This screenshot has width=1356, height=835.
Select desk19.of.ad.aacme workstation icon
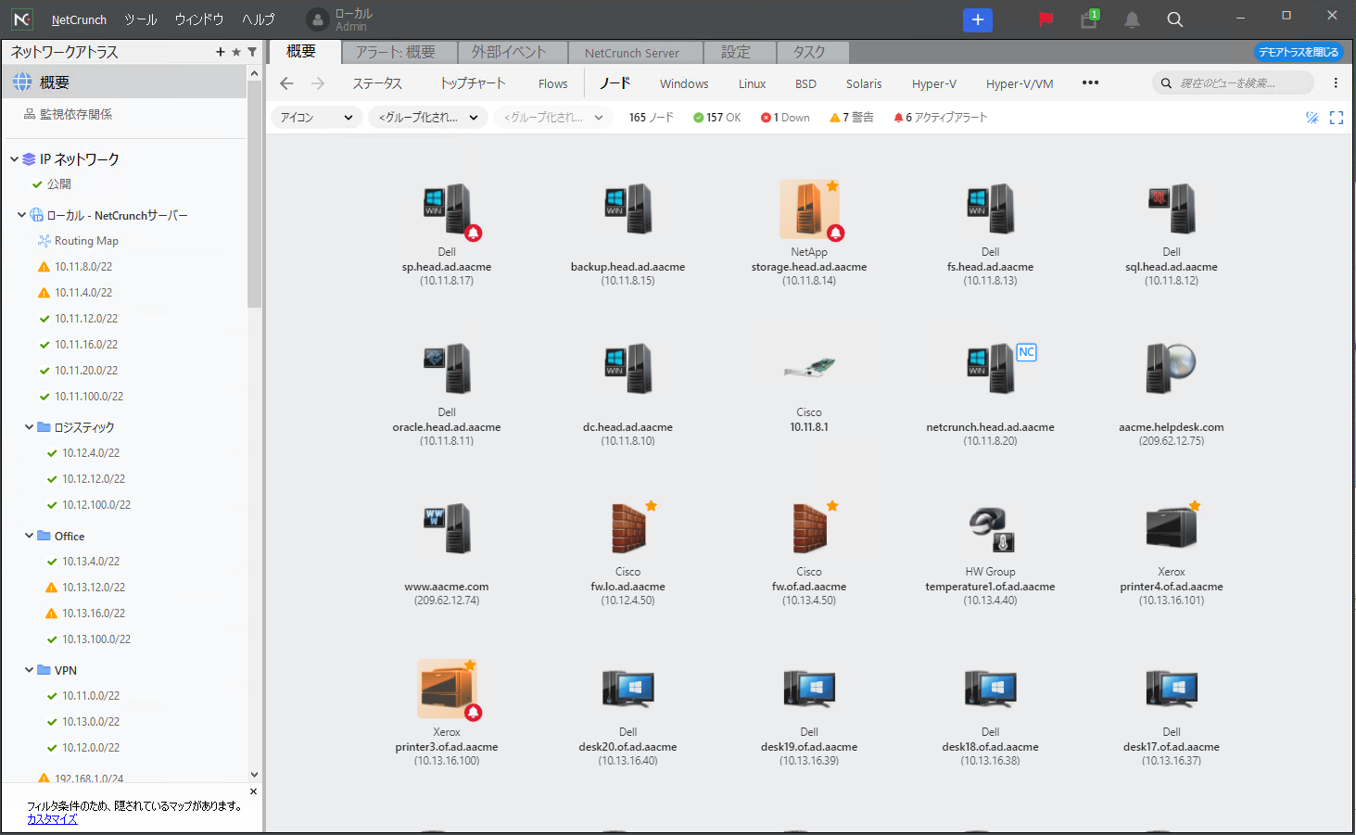tap(810, 690)
